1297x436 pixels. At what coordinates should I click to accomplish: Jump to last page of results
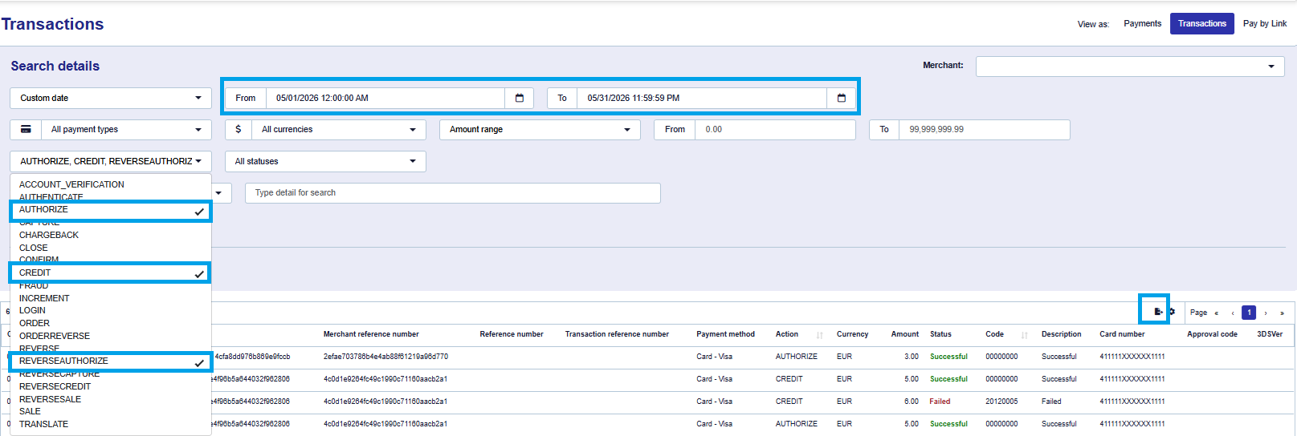click(x=1282, y=313)
